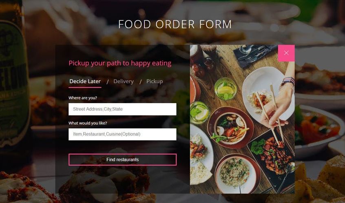Viewport: 345px width, 203px height.
Task: Click the pink happy eating heading
Action: 120,63
